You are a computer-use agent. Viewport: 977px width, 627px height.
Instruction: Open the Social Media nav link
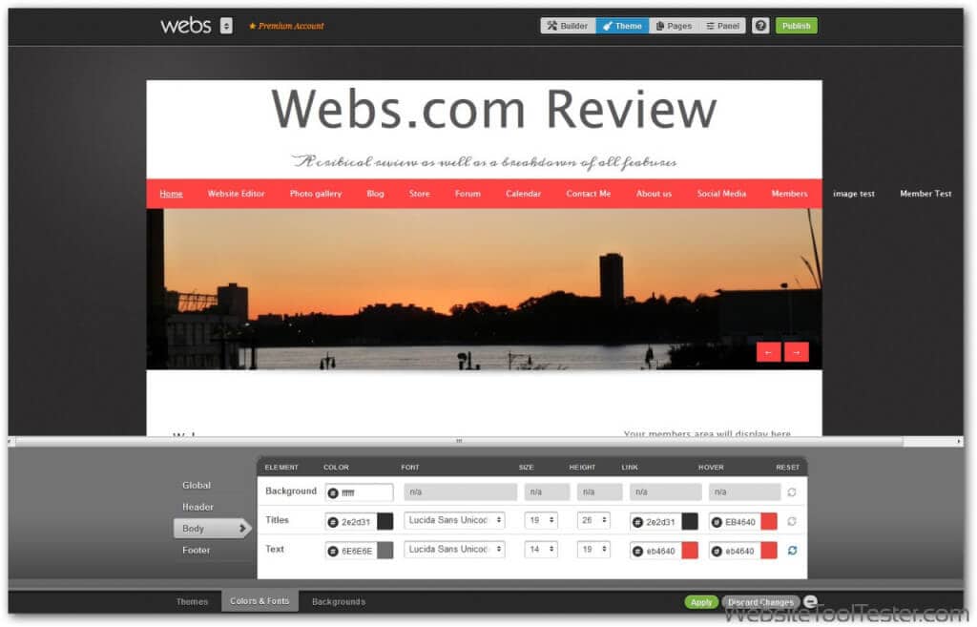click(721, 194)
